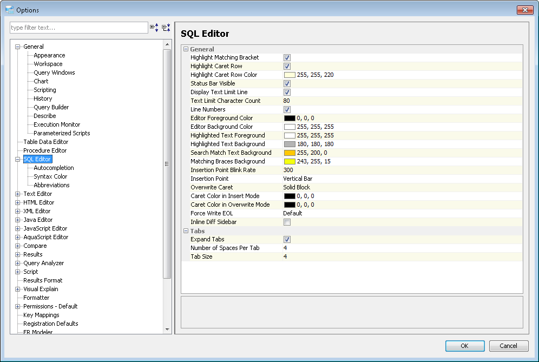Click Insertion Point value Vertical Bar
This screenshot has width=539, height=362.
pos(298,179)
